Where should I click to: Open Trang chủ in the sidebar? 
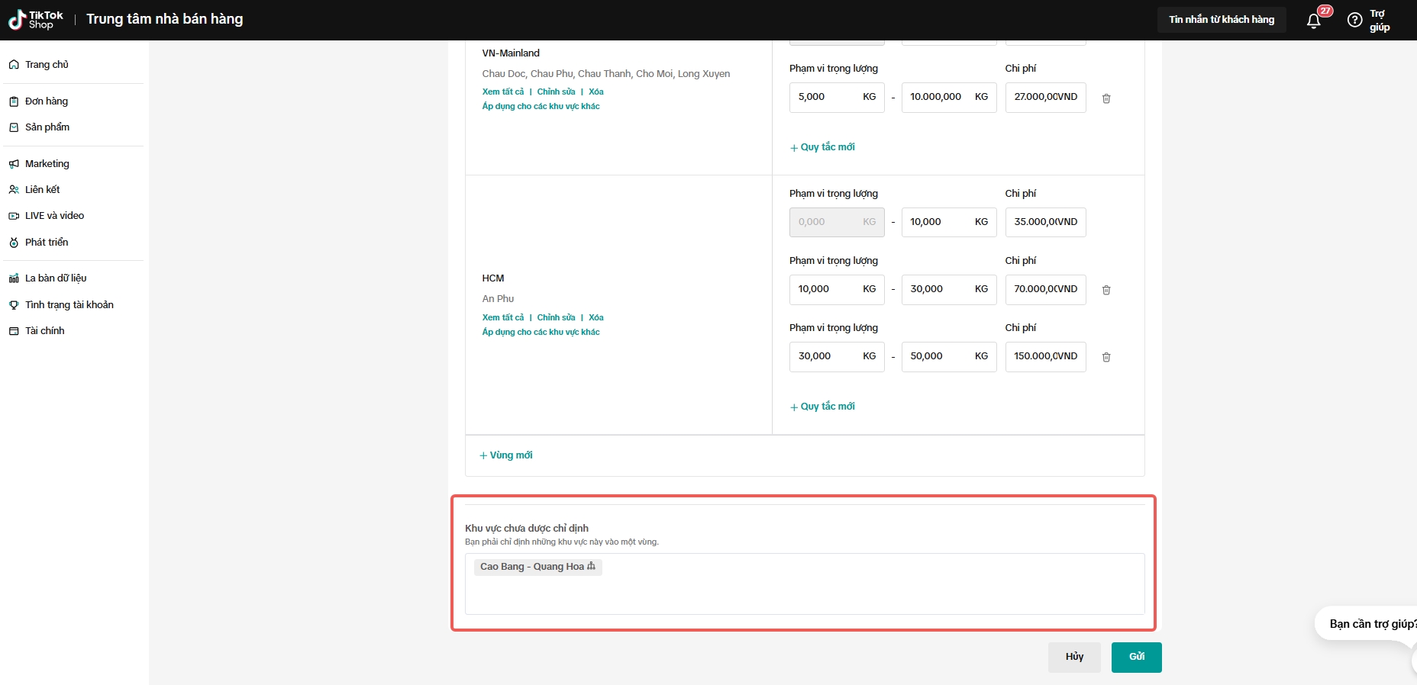47,65
